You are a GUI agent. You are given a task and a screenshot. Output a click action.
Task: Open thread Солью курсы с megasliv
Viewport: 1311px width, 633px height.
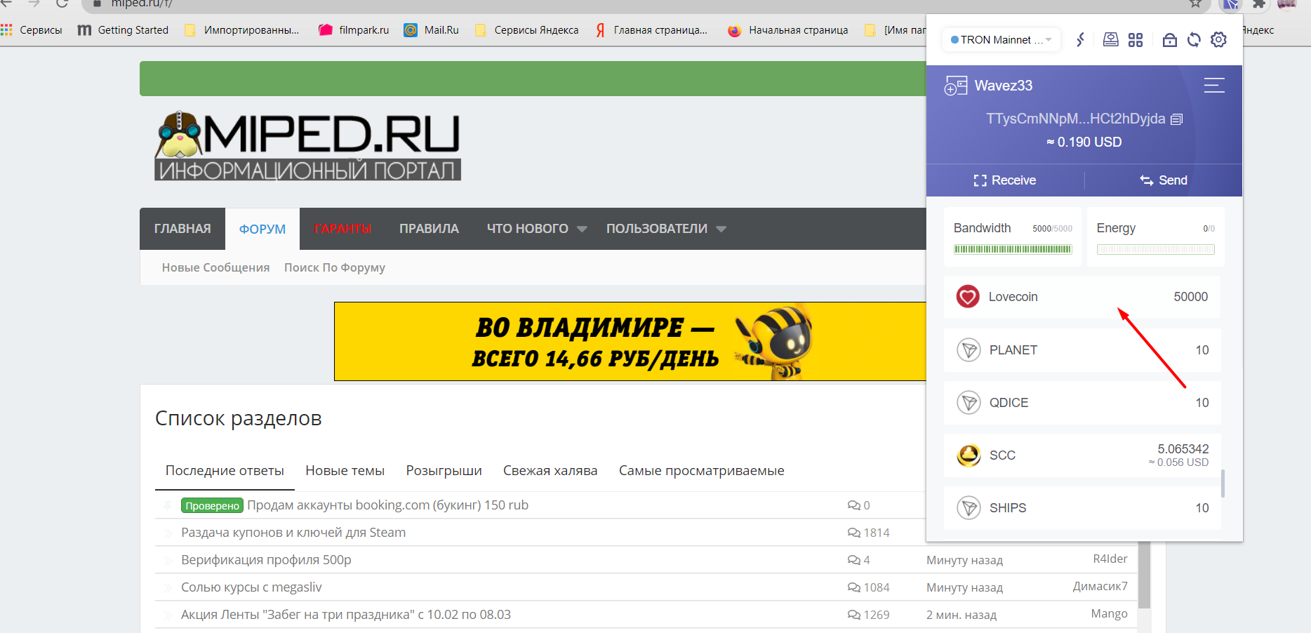point(251,587)
